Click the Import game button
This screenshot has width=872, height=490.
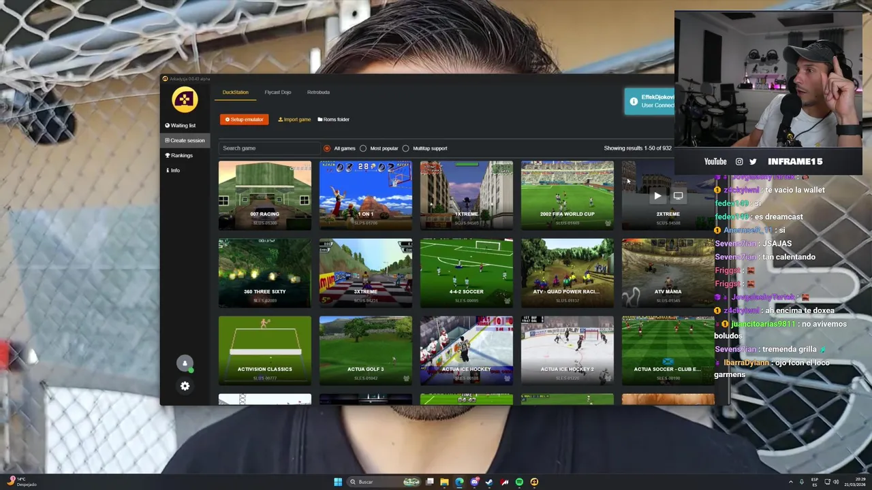click(x=294, y=119)
